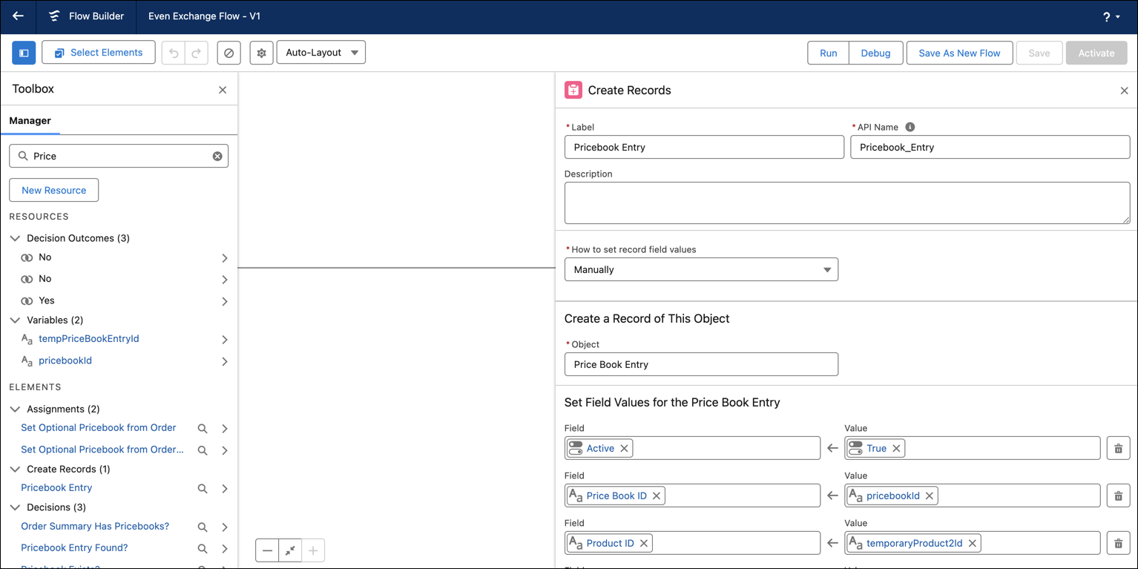The width and height of the screenshot is (1138, 569).
Task: Open chevron for Pricebook Entry element
Action: click(x=225, y=489)
